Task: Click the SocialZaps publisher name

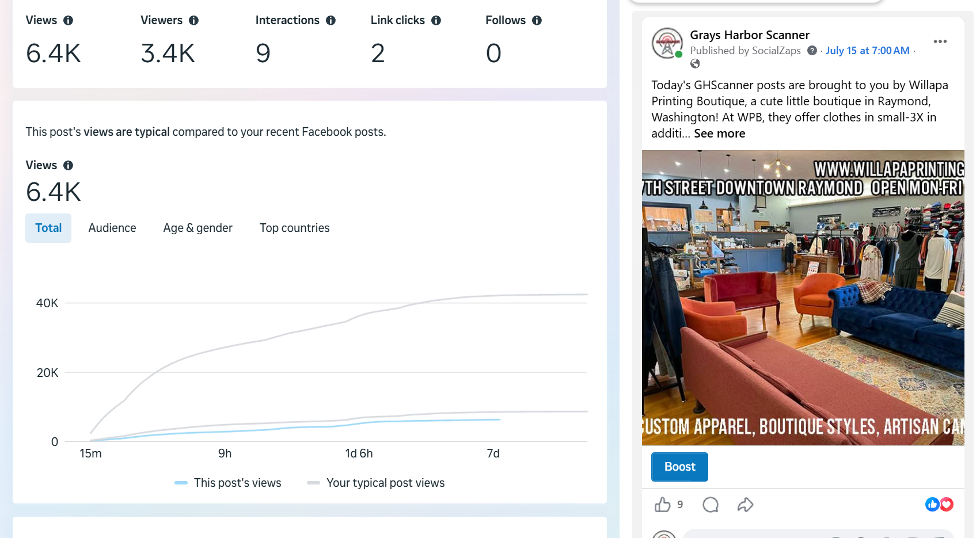Action: point(776,51)
